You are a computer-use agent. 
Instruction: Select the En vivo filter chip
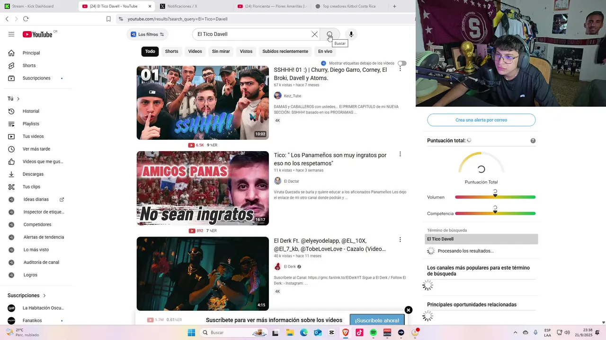click(325, 51)
